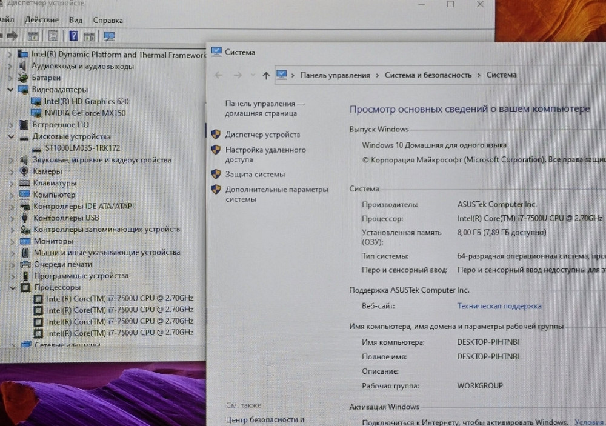The width and height of the screenshot is (606, 426).
Task: Click the show/hide console tree toolbar icon
Action: coord(33,36)
